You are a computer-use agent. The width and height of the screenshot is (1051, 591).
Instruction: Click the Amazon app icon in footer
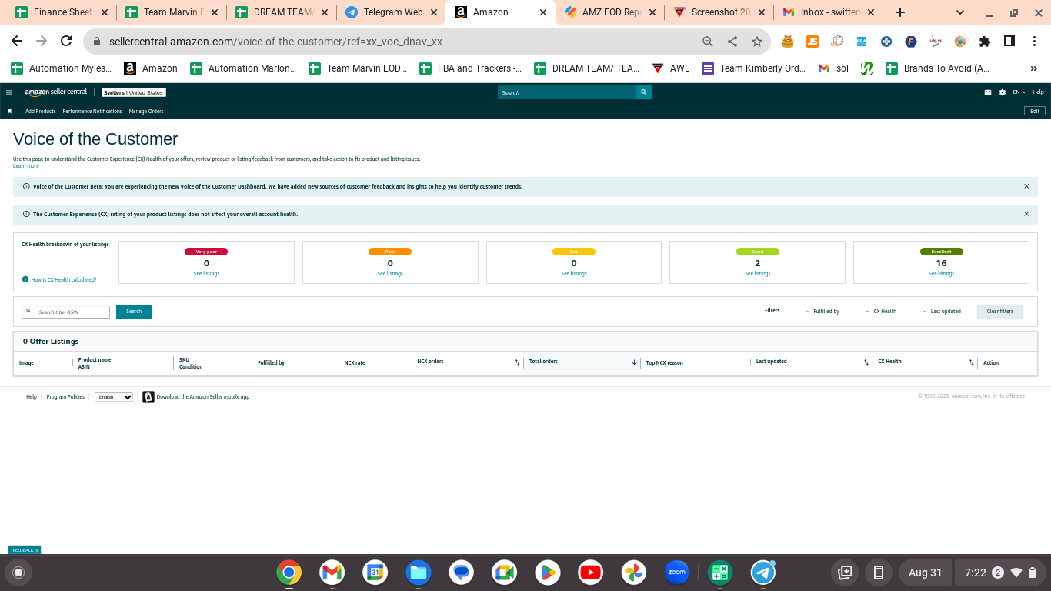coord(148,397)
